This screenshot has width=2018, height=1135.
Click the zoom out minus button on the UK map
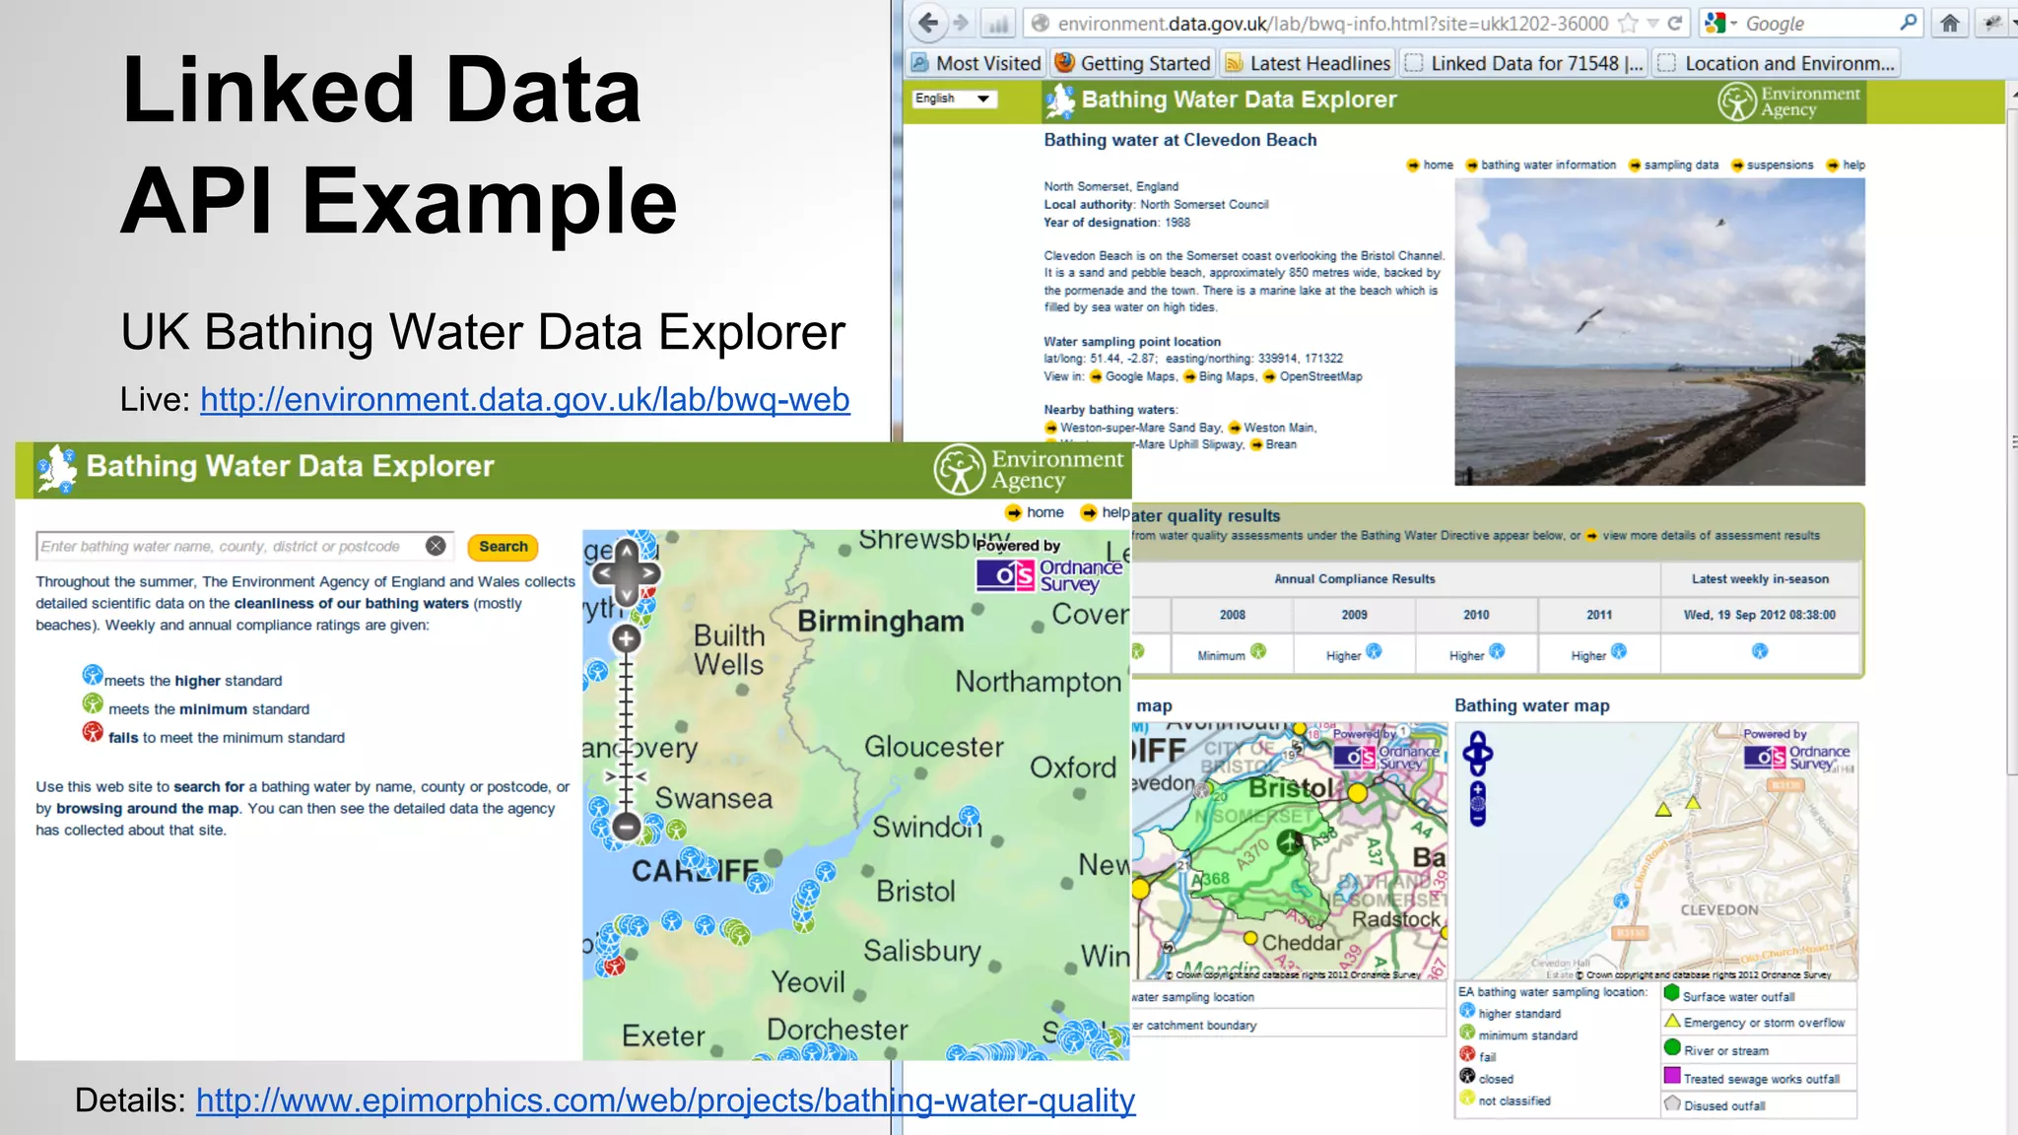tap(626, 826)
